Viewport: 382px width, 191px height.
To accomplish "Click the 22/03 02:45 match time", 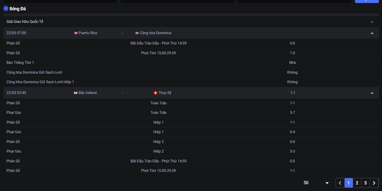I will (16, 93).
